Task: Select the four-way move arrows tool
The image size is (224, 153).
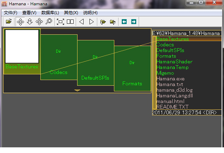Action: pos(21,22)
